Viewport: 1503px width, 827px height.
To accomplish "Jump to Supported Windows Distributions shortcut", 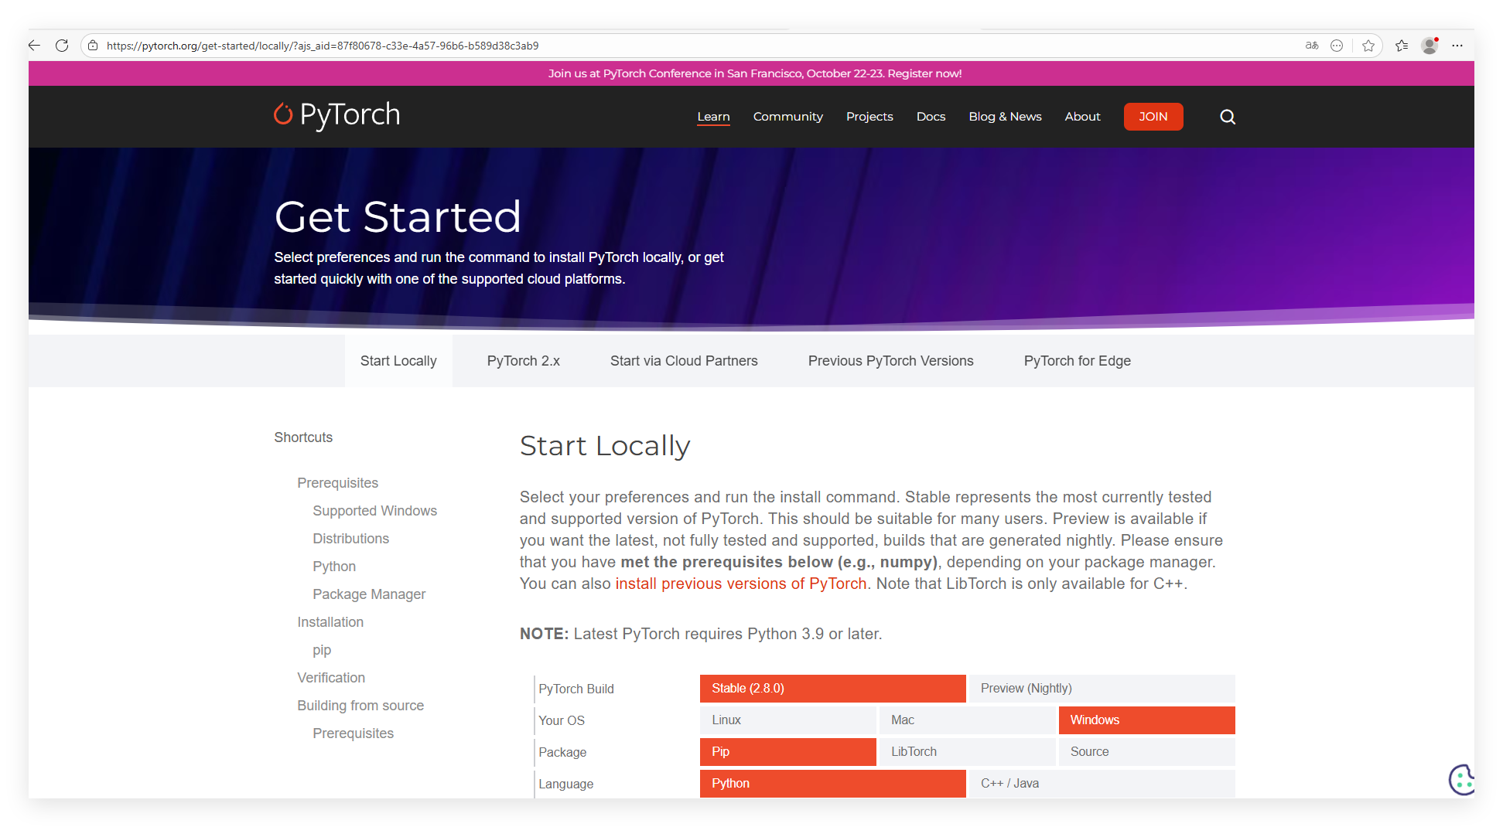I will tap(374, 525).
